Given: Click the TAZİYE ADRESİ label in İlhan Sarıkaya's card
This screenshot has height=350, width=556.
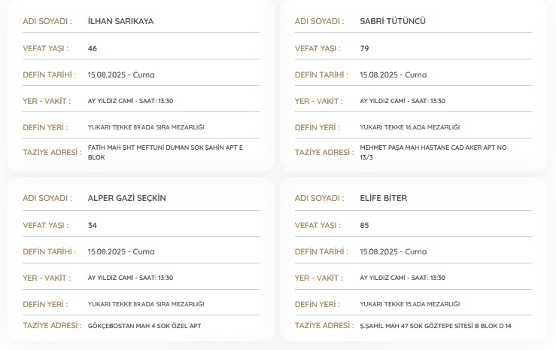Looking at the screenshot, I should [52, 152].
